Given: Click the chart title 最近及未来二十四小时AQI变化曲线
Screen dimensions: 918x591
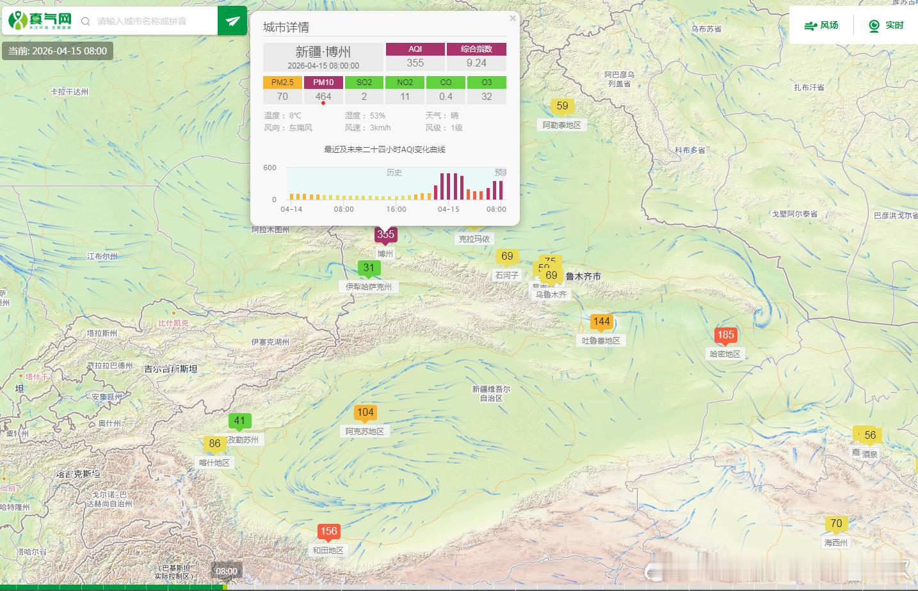Looking at the screenshot, I should pos(385,150).
